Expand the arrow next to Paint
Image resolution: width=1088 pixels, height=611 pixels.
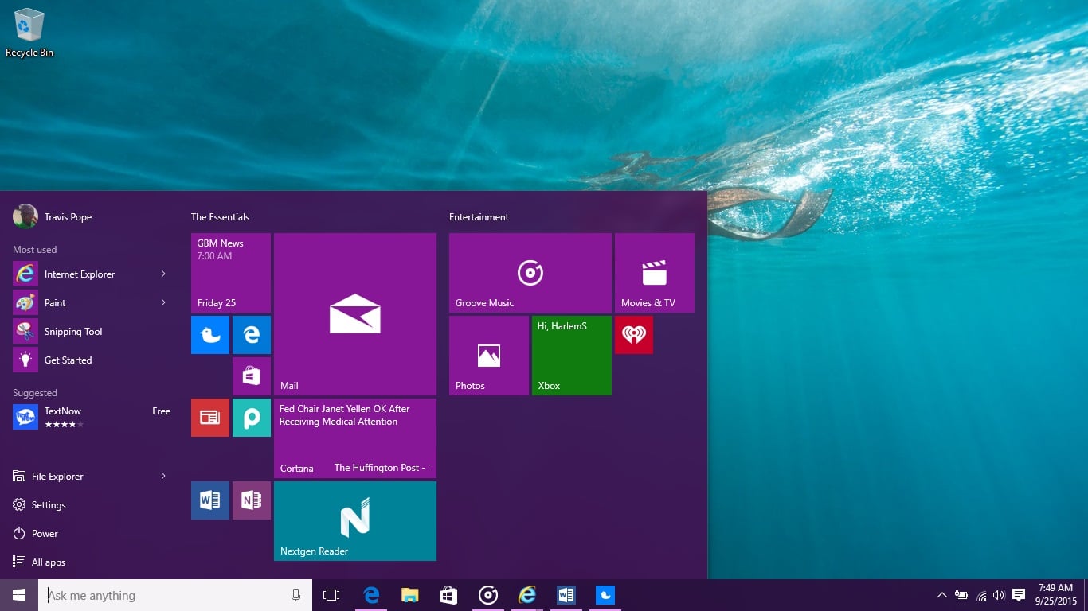pos(163,302)
